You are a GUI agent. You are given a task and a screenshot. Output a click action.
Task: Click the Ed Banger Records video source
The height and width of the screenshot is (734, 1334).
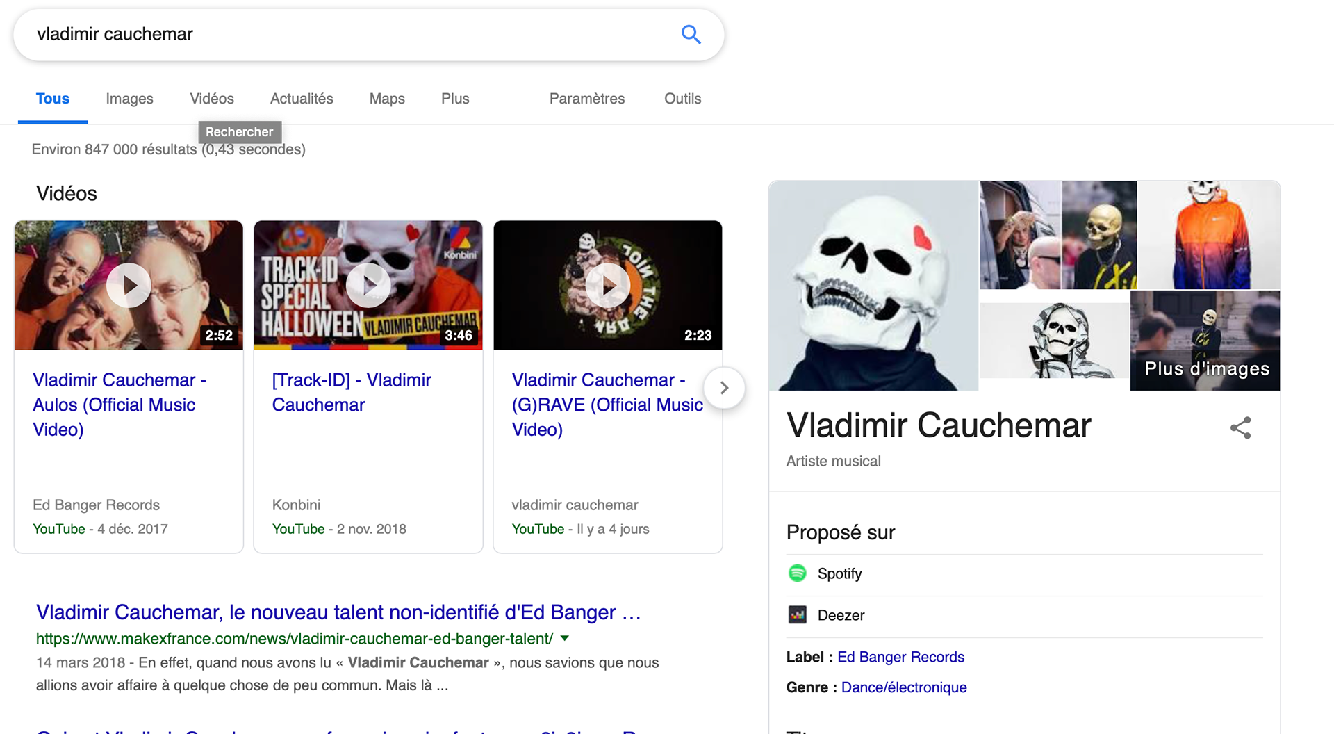(96, 505)
